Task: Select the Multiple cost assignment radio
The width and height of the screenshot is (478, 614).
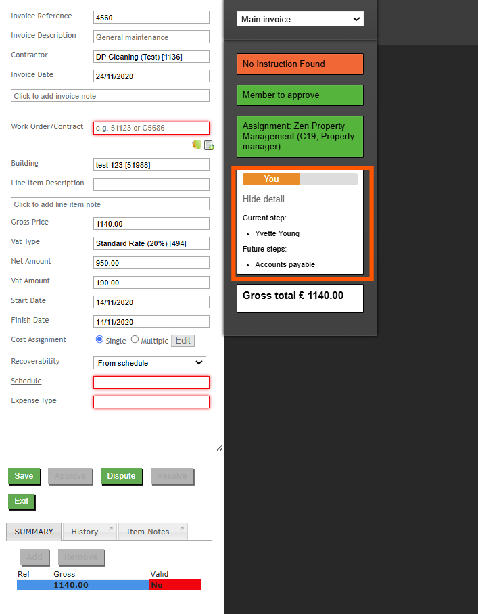Action: pyautogui.click(x=135, y=339)
